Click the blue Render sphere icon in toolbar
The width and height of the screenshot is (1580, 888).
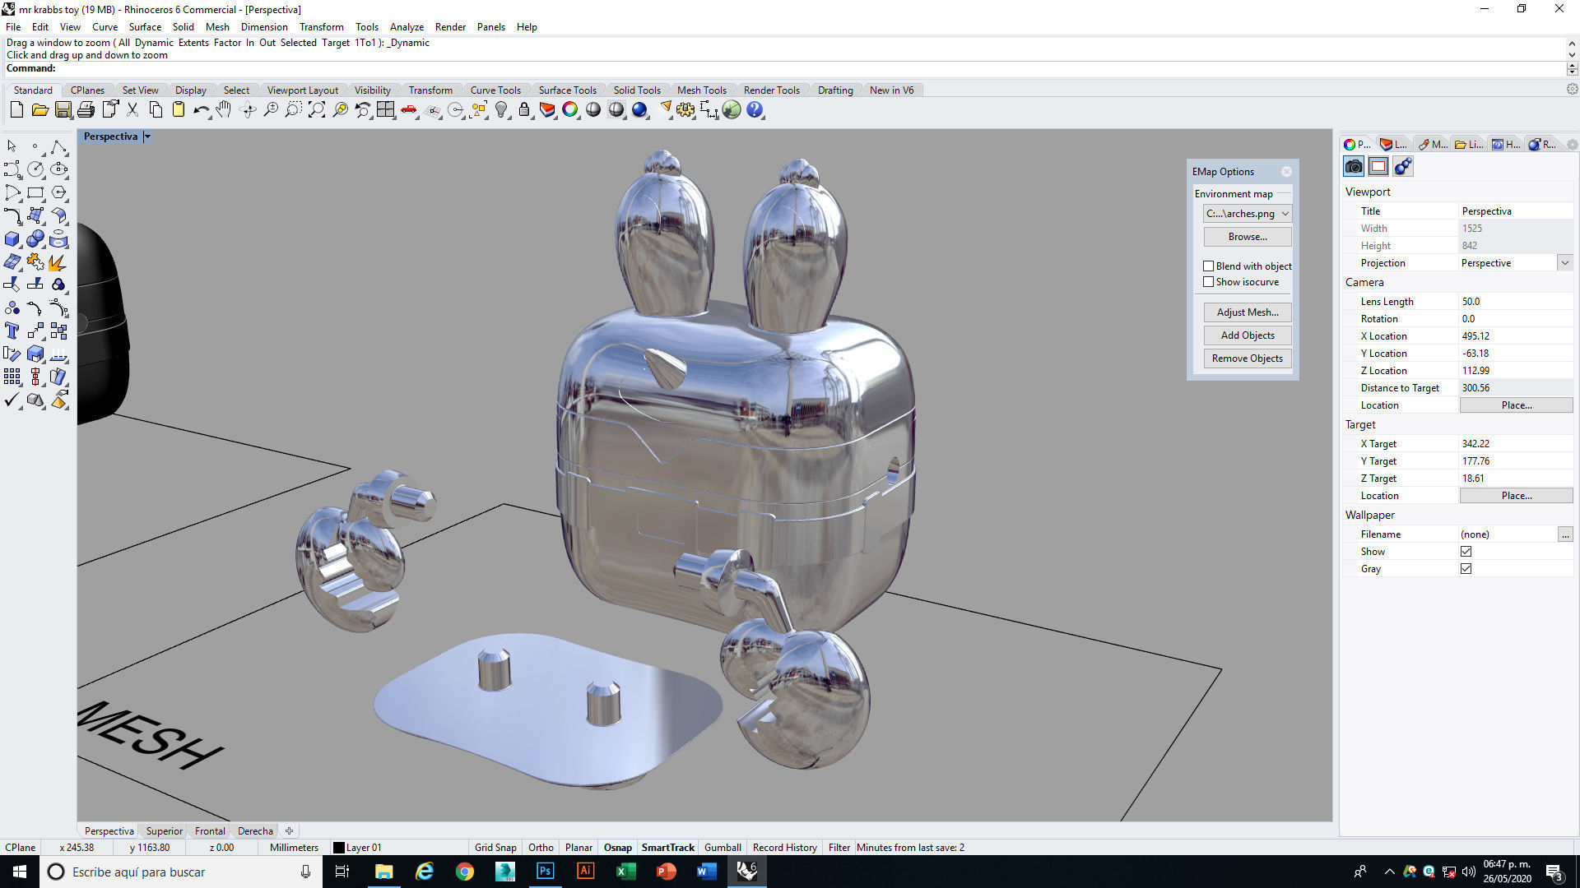[x=639, y=109]
